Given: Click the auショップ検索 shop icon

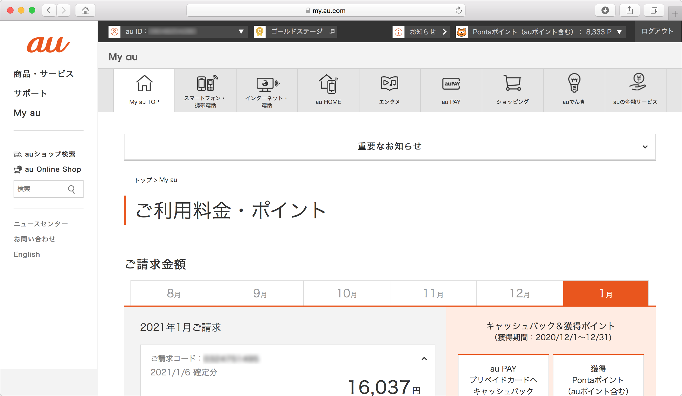Looking at the screenshot, I should 18,154.
